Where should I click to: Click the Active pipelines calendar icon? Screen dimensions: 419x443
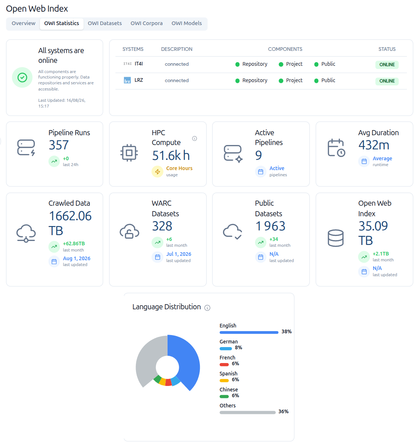261,172
